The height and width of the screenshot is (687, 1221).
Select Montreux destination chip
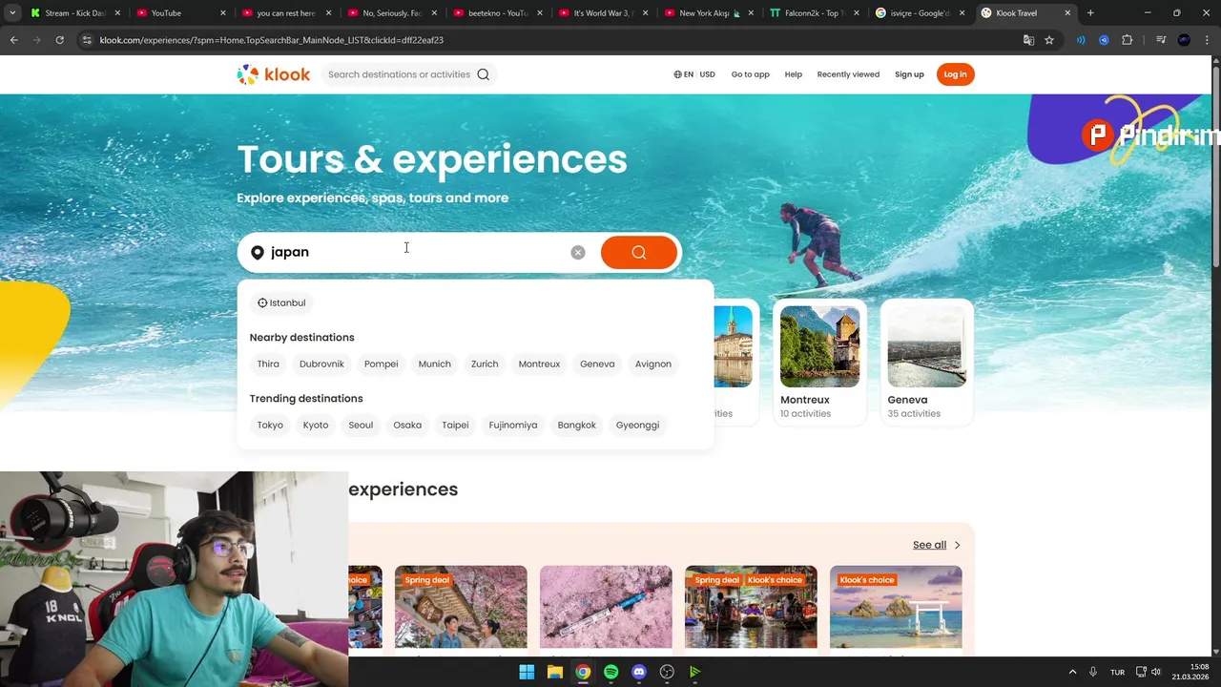[539, 364]
